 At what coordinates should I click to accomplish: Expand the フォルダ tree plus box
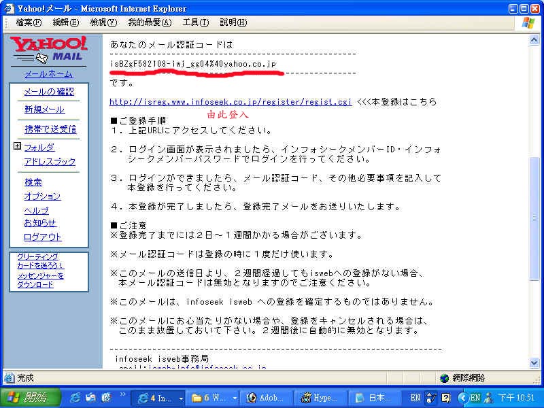click(x=18, y=146)
